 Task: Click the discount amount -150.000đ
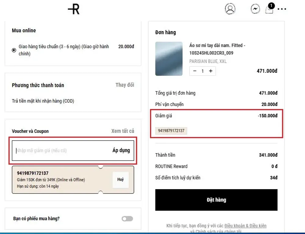coord(268,116)
